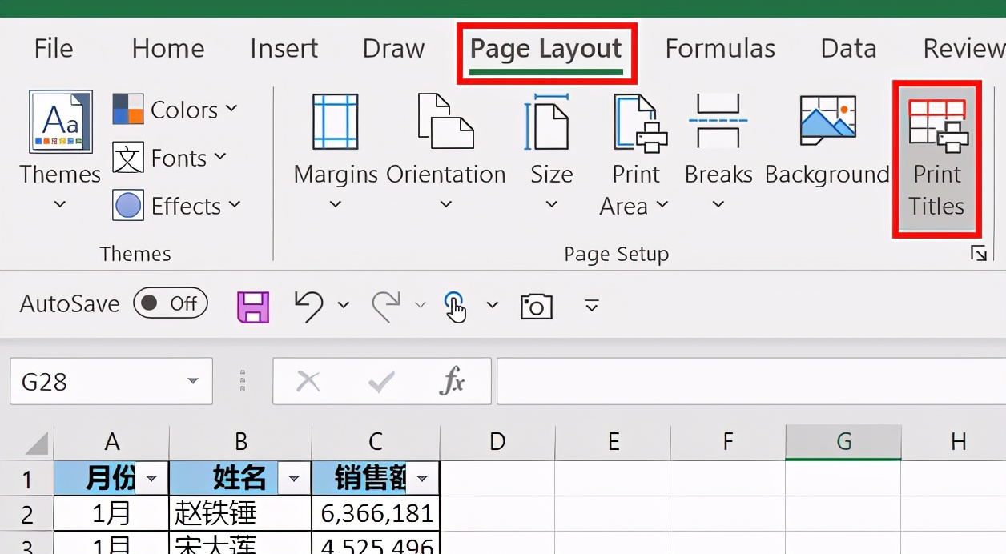Expand the Name Box dropdown arrow

(x=193, y=381)
